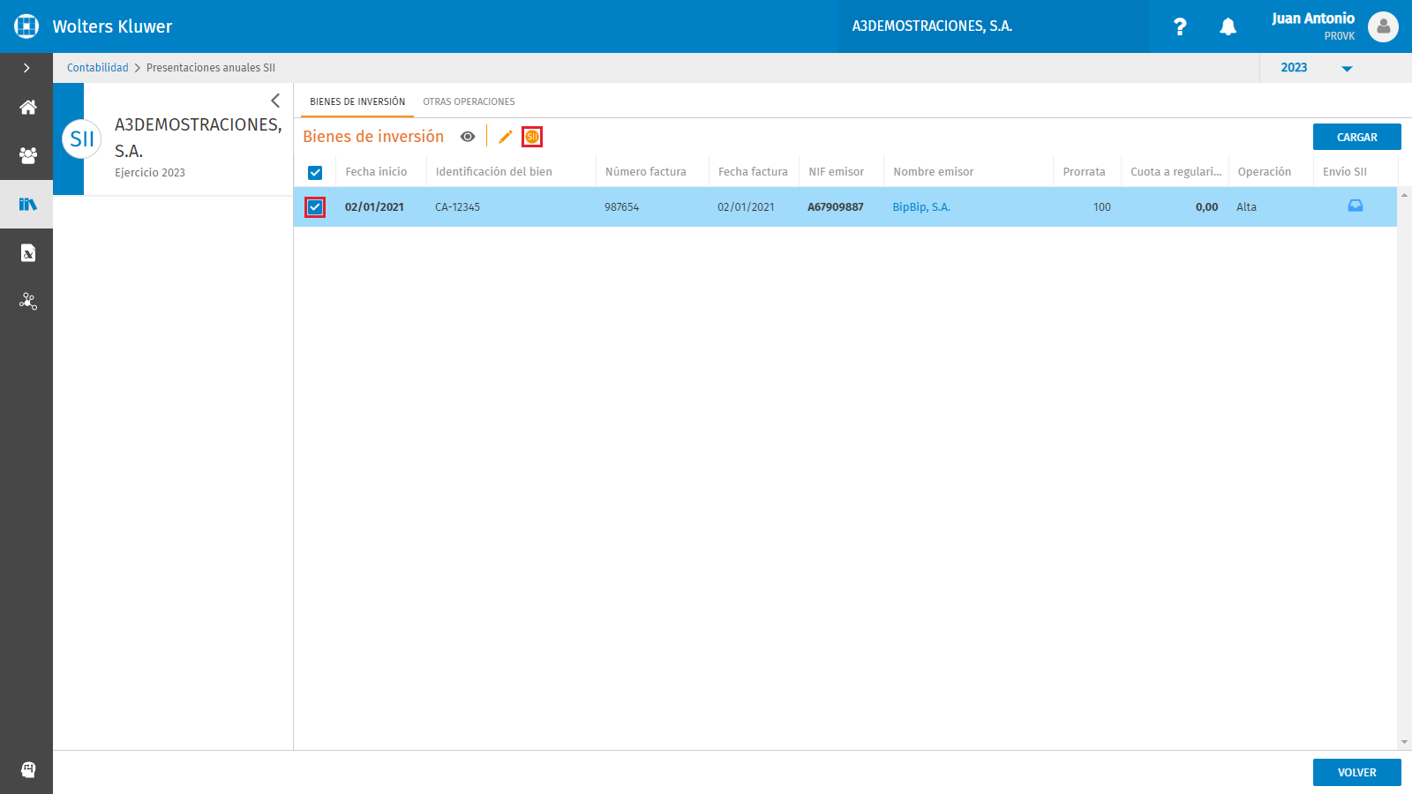
Task: Go to Home in the sidebar
Action: click(x=28, y=108)
